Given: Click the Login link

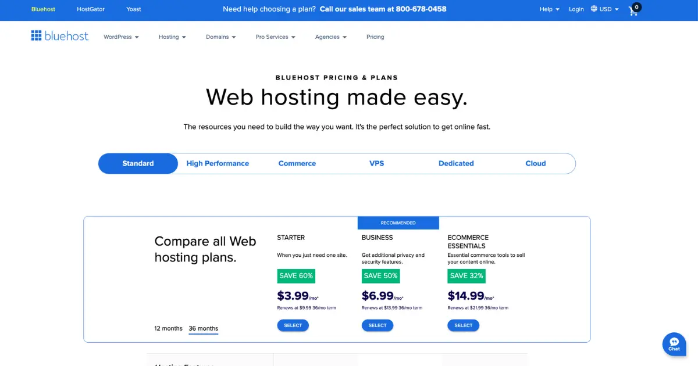Looking at the screenshot, I should [x=576, y=9].
